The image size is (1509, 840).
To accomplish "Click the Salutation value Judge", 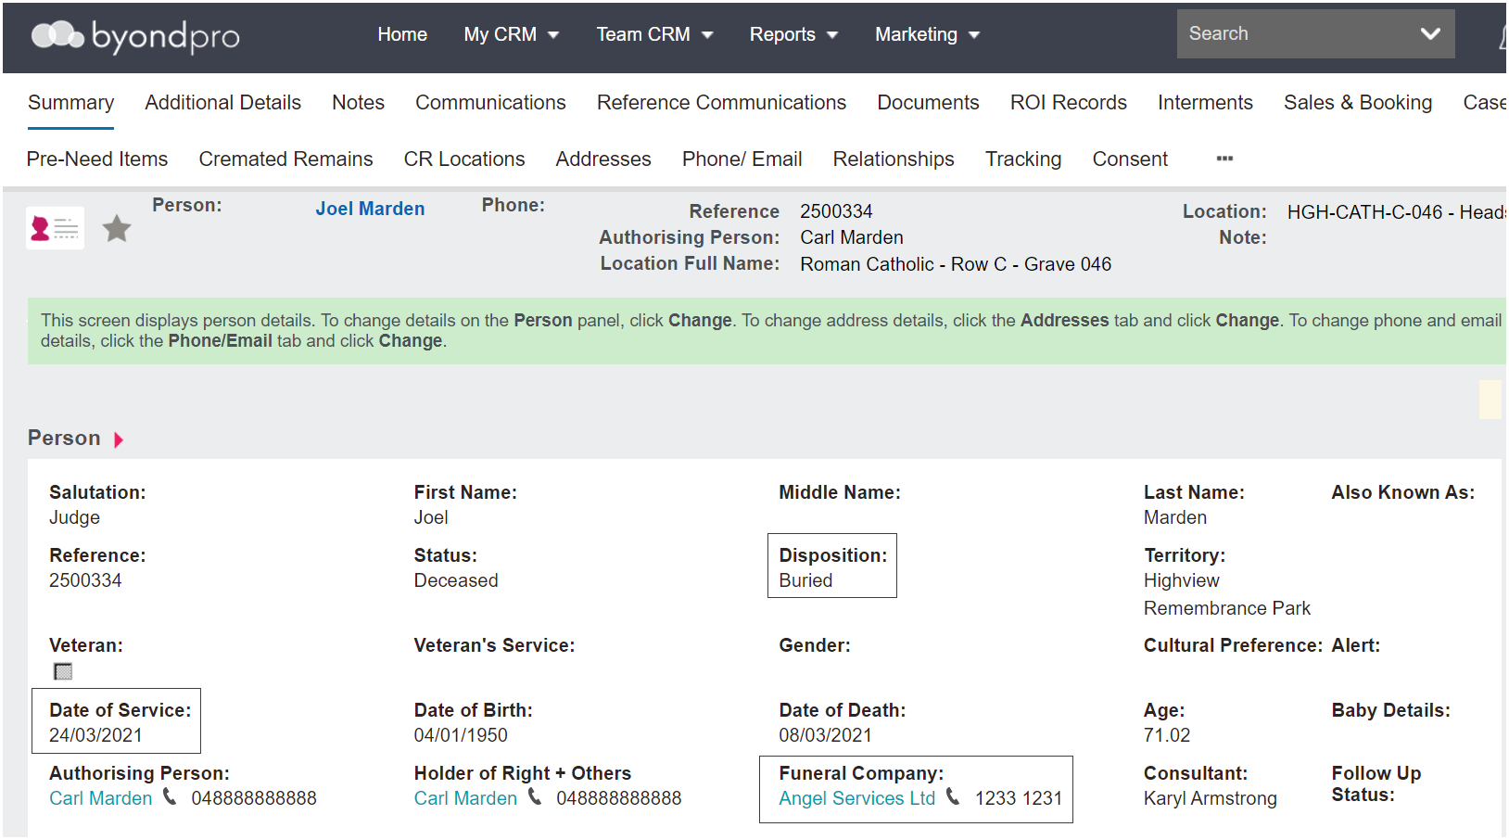I will click(x=74, y=517).
